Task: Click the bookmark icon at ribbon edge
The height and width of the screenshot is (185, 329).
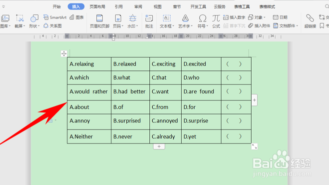Action: (x=322, y=26)
